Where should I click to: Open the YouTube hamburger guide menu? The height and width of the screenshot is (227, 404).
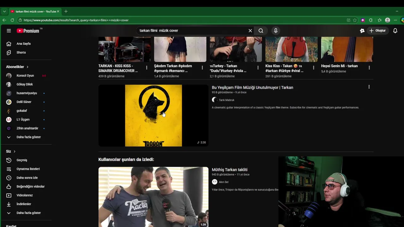point(9,31)
